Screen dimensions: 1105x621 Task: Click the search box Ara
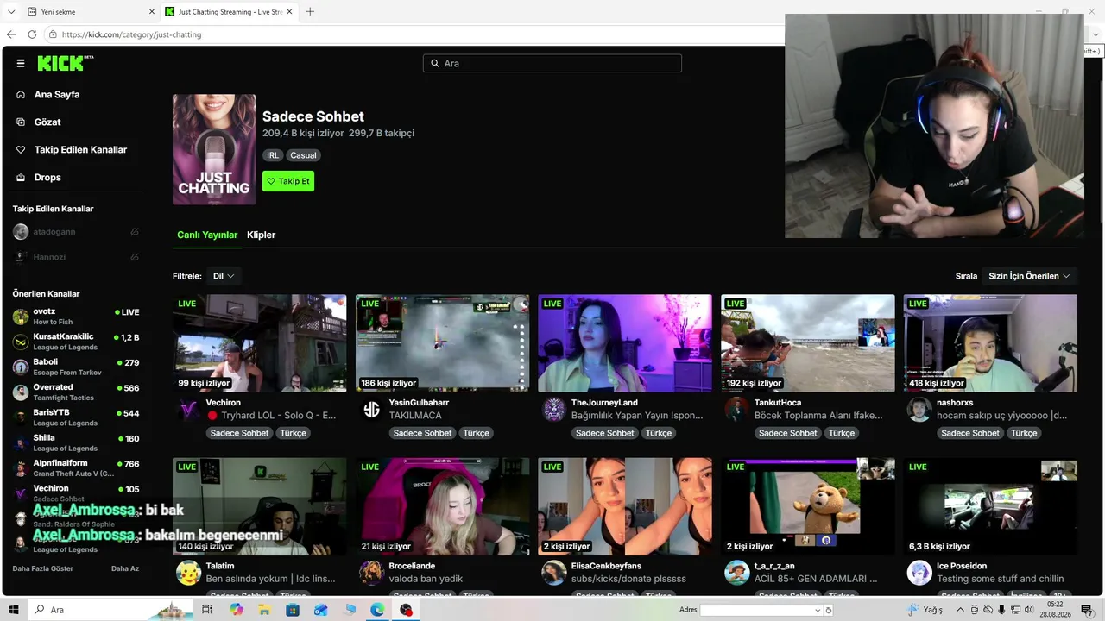coord(552,63)
